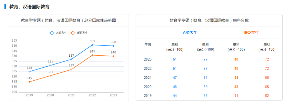The image size is (291, 106).
Task: Click A类 score 46 in 2020 row
Action: (175, 87)
